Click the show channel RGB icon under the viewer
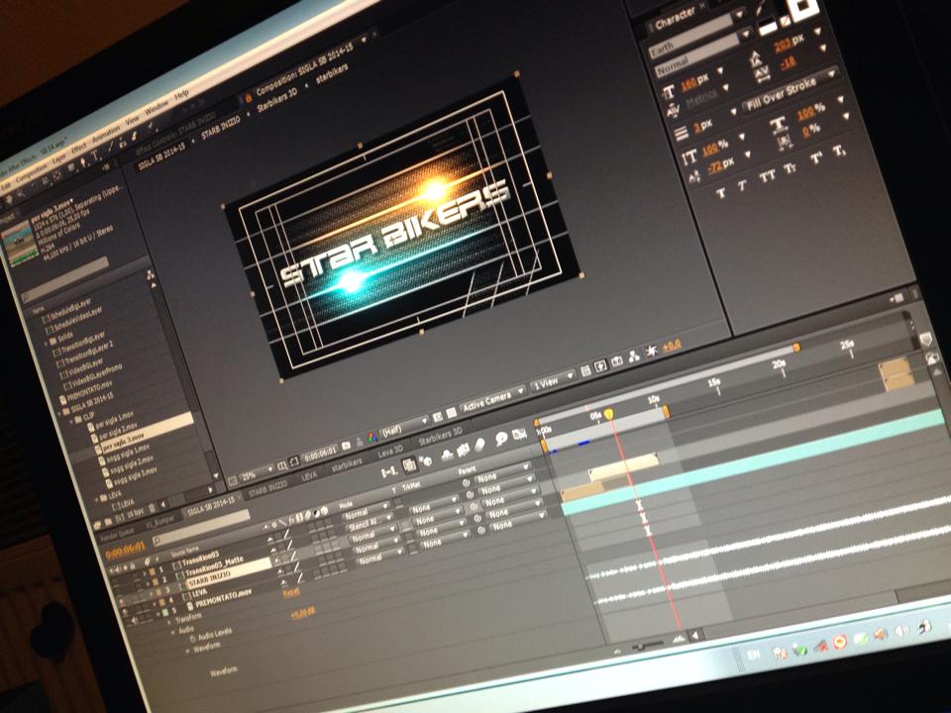This screenshot has height=713, width=951. point(372,437)
